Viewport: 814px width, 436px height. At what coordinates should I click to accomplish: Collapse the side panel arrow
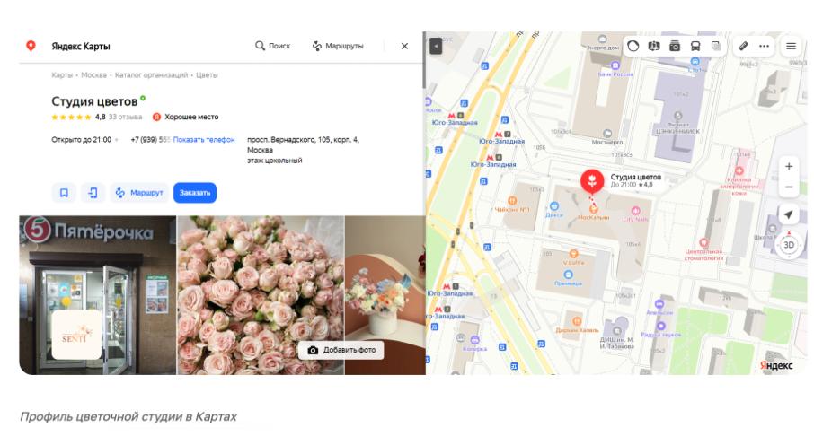click(436, 46)
